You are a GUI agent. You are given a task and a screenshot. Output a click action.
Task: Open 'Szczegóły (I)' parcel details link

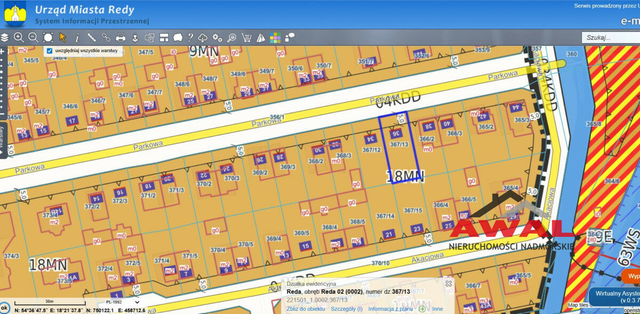[346, 309]
